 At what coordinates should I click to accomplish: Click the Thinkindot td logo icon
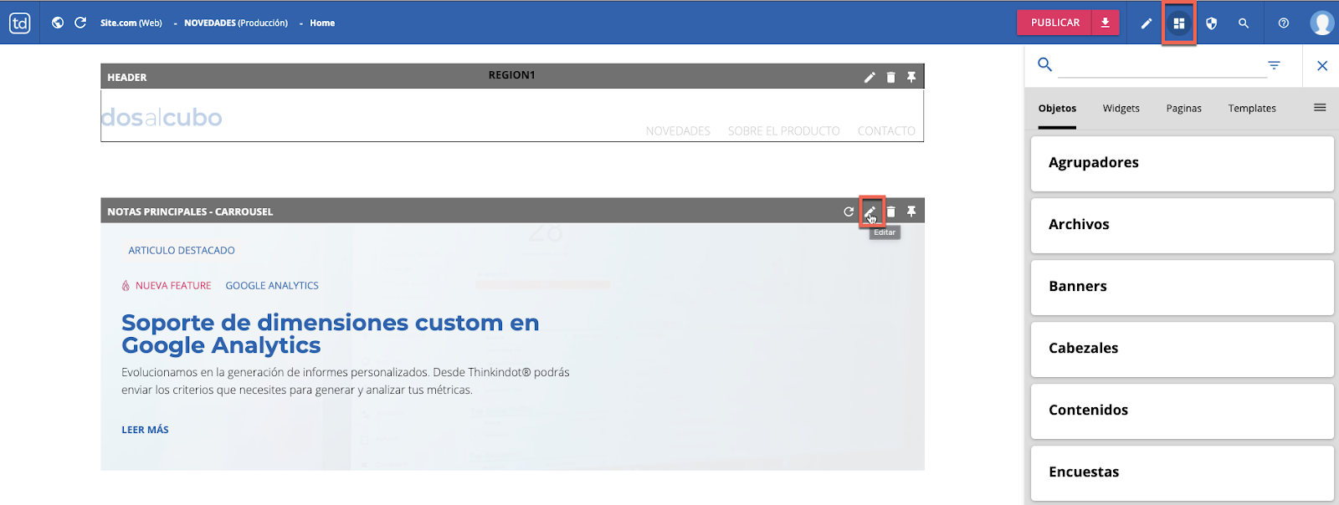(20, 23)
